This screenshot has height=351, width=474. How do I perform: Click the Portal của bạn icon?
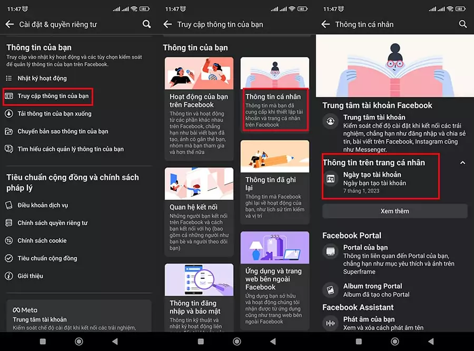(330, 252)
